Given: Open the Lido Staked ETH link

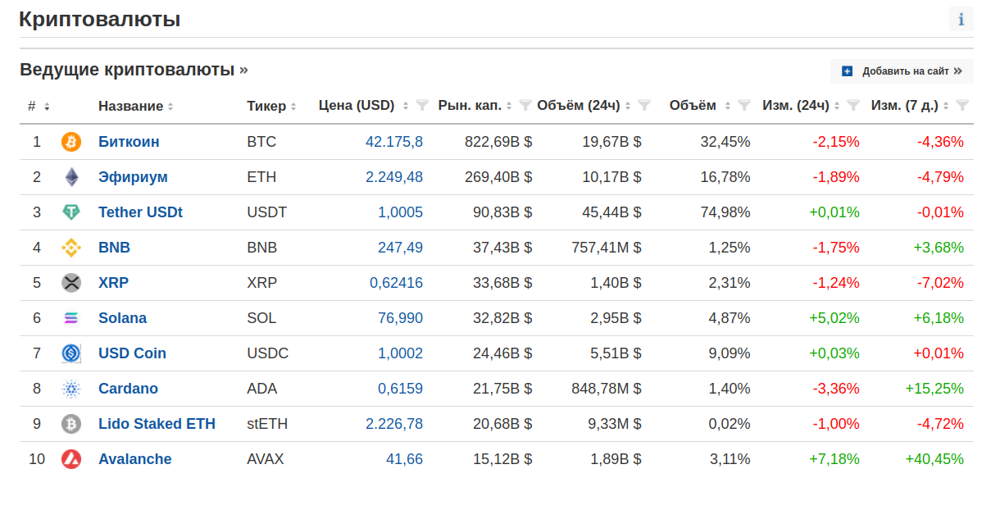Looking at the screenshot, I should point(157,424).
